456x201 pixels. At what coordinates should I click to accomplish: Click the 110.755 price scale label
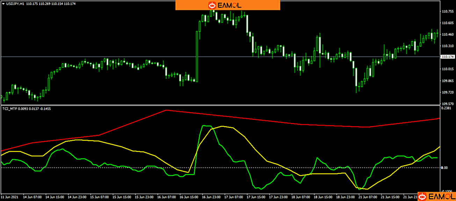tap(447, 12)
